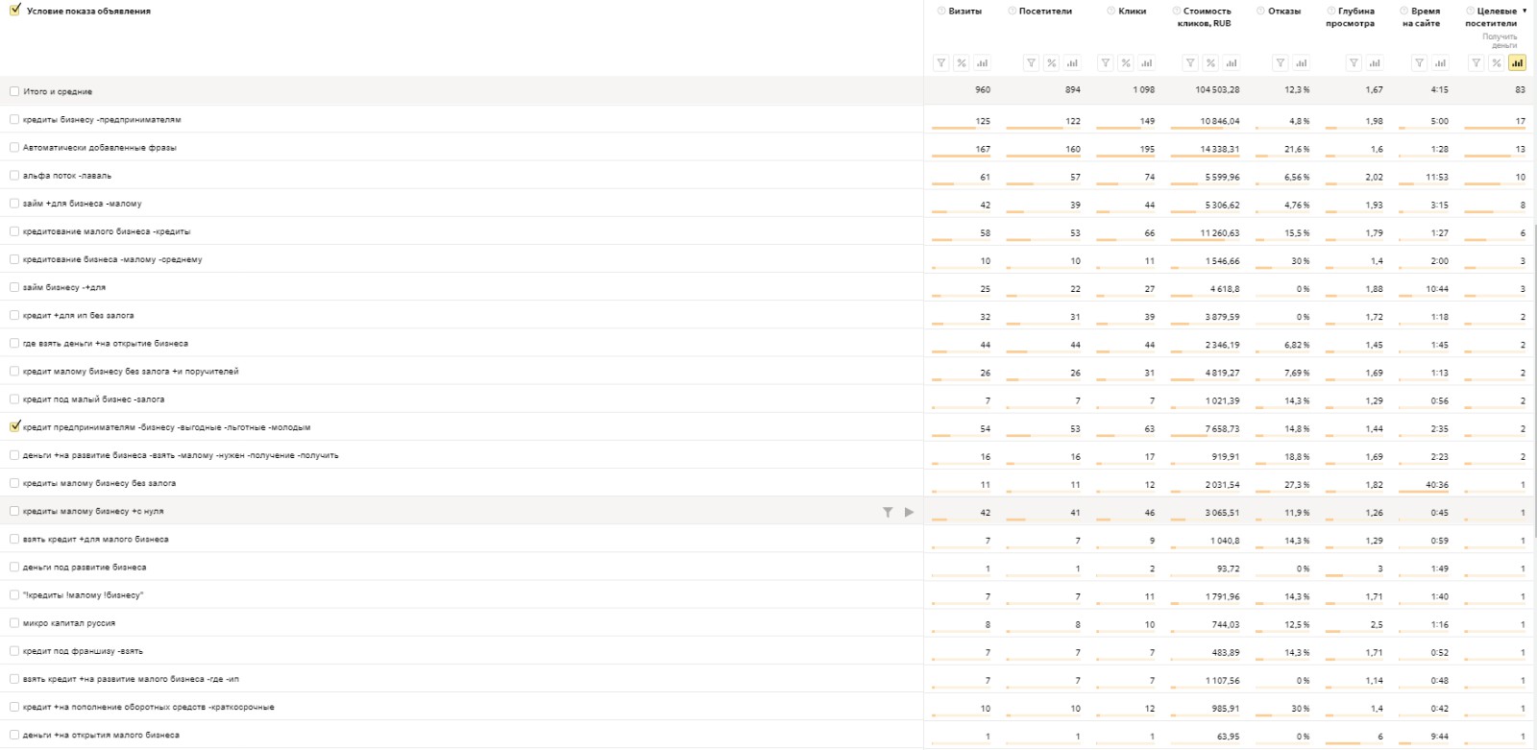Toggle the 'Условие показа объявления' header checkbox
This screenshot has height=750, width=1537.
14,11
